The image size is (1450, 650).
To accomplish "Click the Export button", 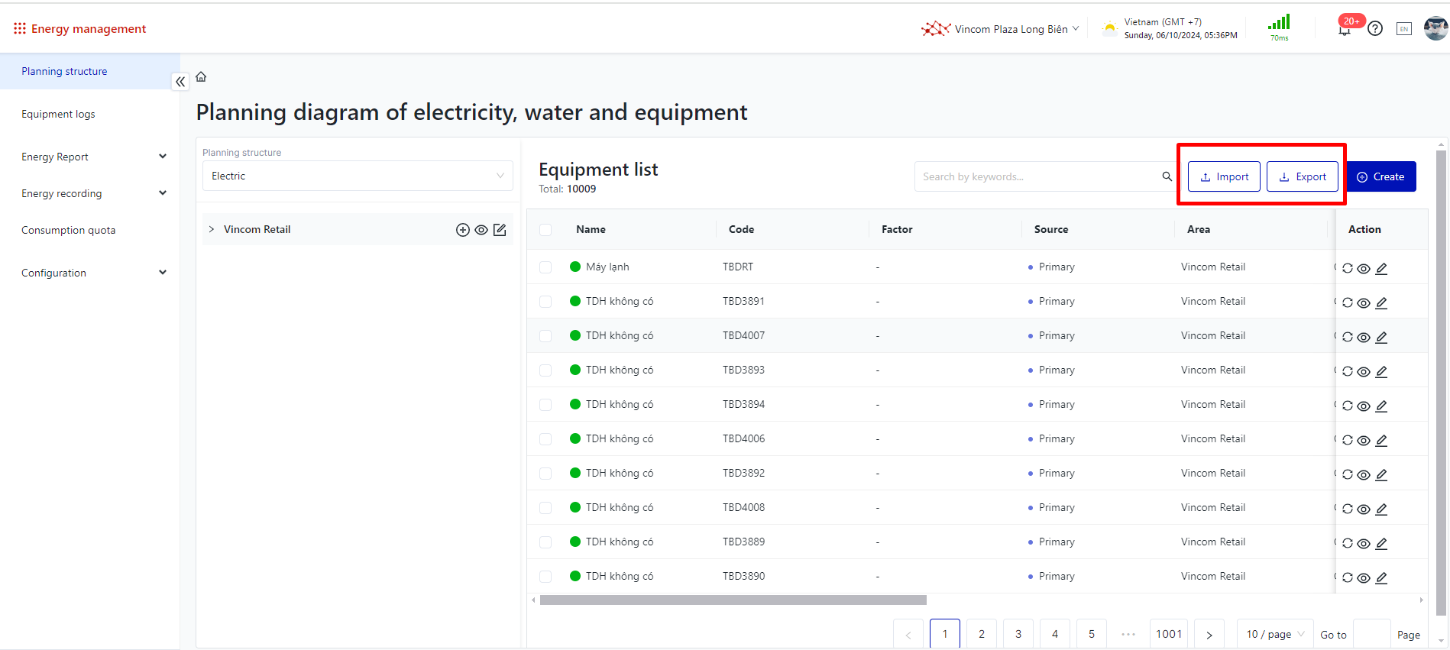I will (x=1302, y=176).
